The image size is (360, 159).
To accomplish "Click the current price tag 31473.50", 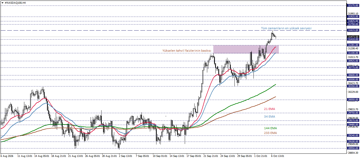I will tap(353, 37).
